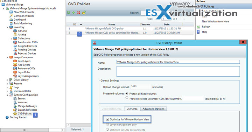Expand Users and Roles node
The image size is (252, 132).
click(7, 91)
